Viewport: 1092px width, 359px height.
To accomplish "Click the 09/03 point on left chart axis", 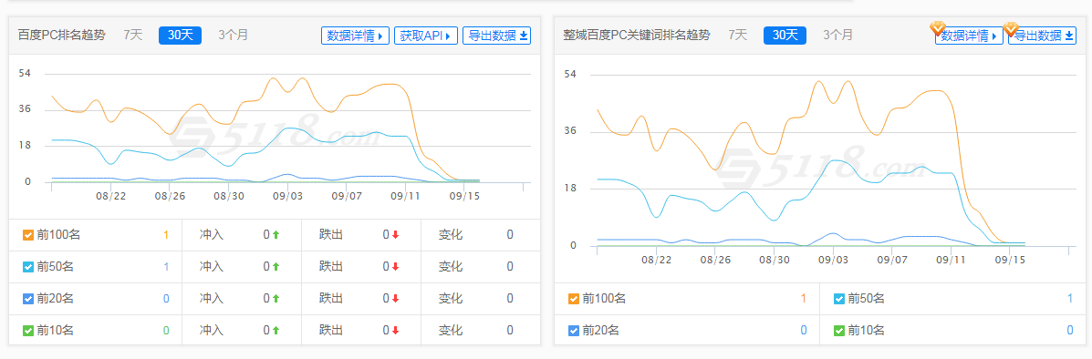I will pos(288,196).
